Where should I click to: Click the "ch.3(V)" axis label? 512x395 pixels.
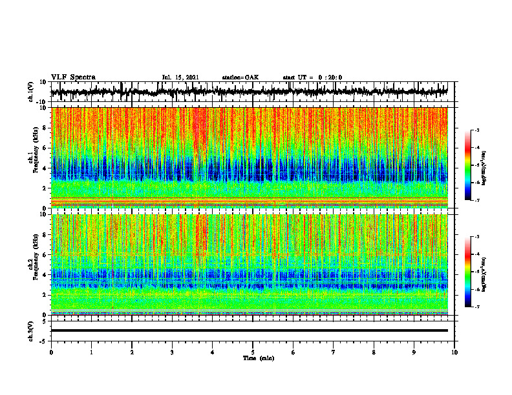tap(31, 331)
